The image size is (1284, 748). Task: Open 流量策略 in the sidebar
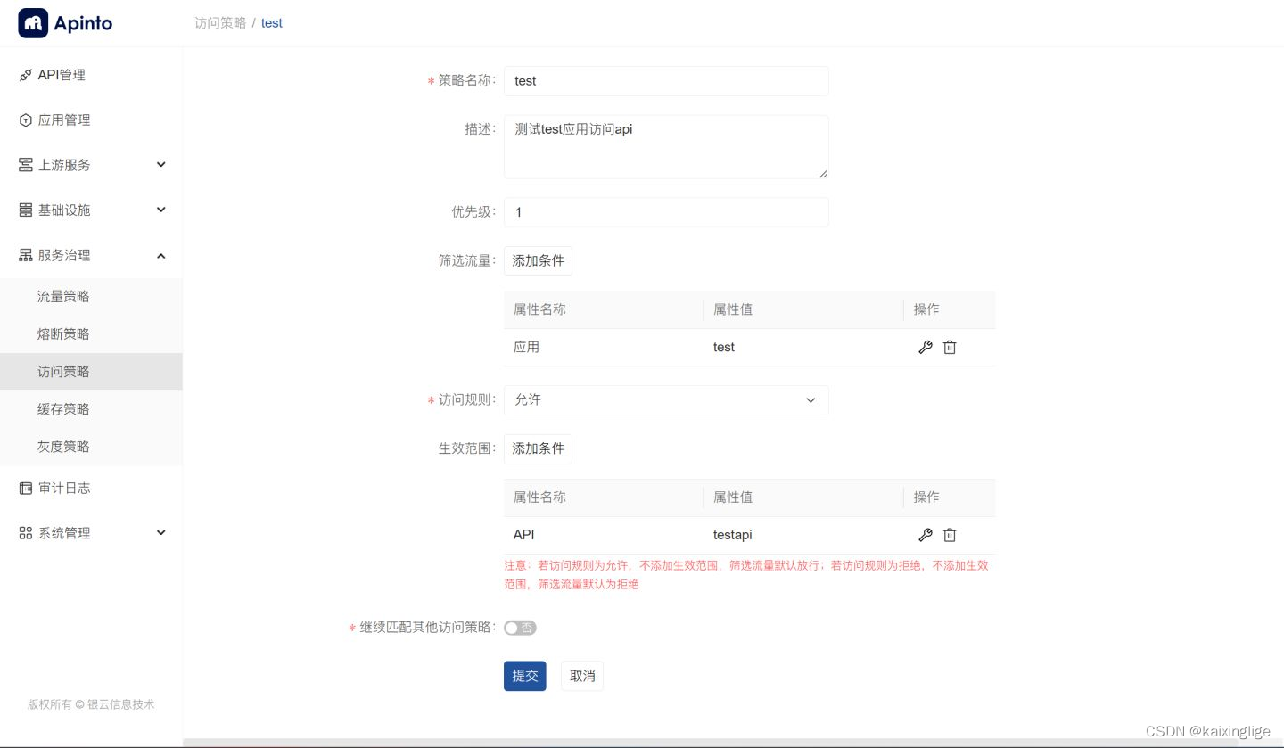tap(91, 297)
